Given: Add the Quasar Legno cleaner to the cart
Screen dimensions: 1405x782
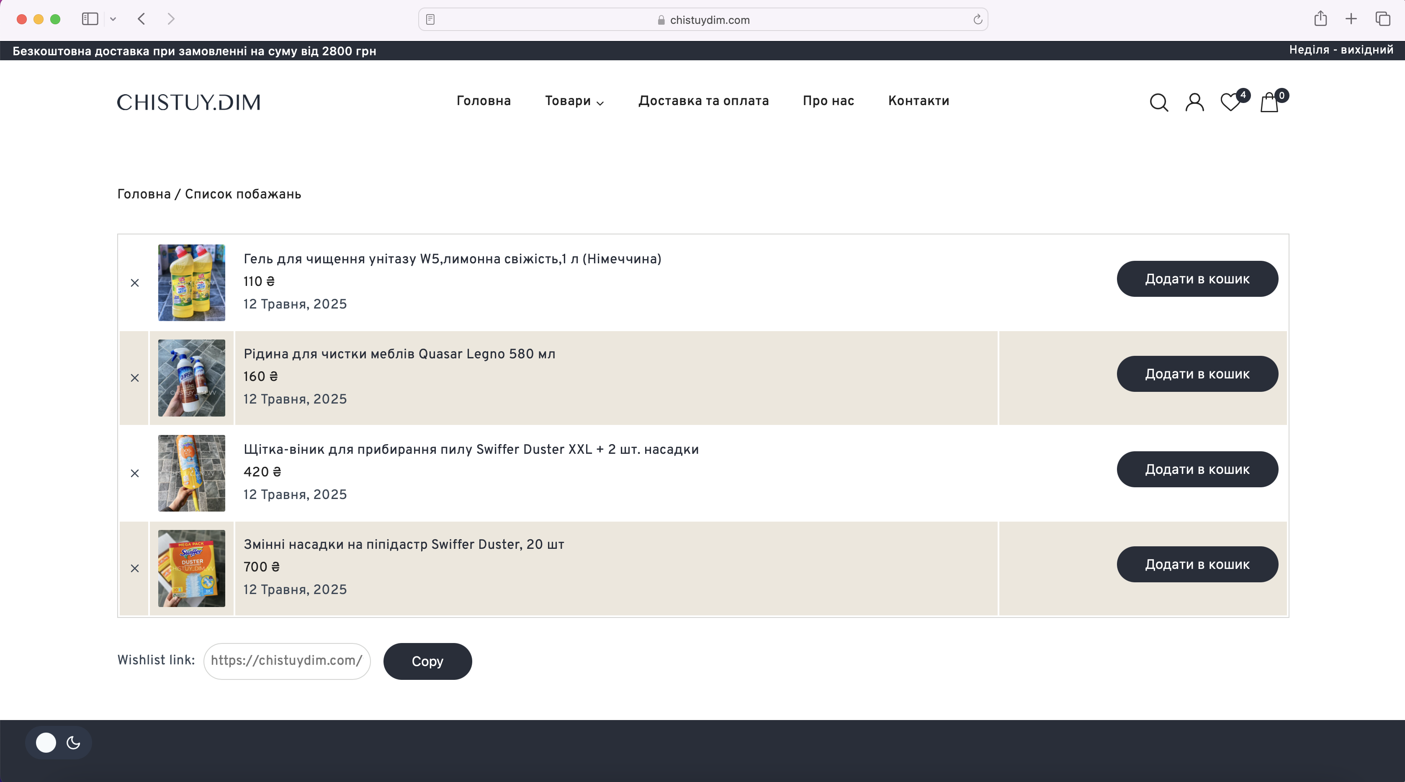Looking at the screenshot, I should 1197,373.
